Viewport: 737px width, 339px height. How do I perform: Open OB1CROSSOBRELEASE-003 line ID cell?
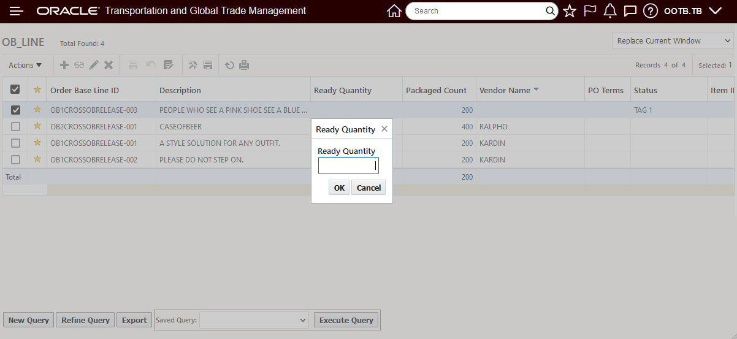coord(94,110)
